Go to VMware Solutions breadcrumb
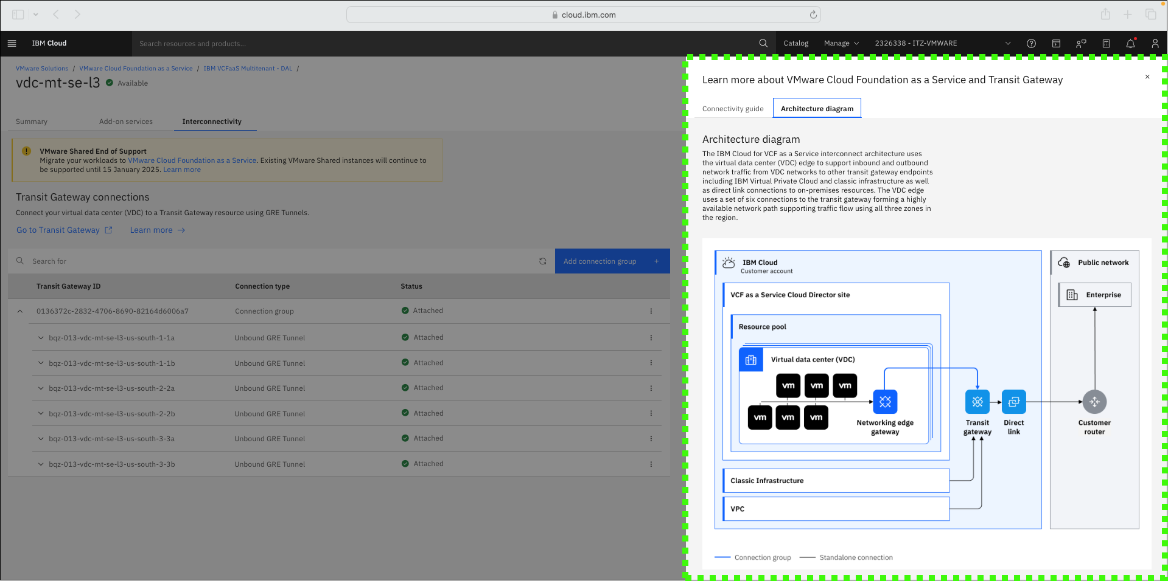Screen dimensions: 1168x581 tap(42, 69)
